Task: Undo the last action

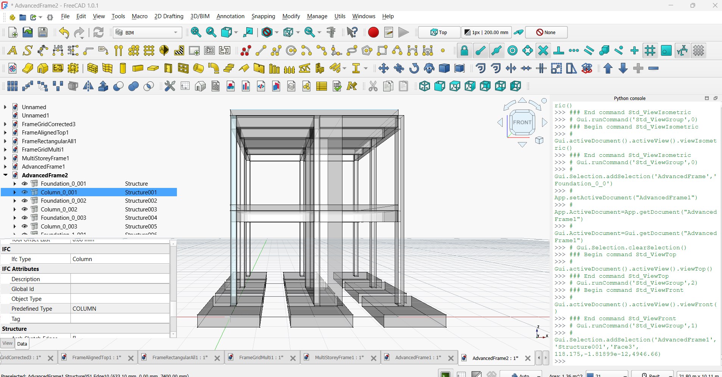Action: [x=64, y=33]
